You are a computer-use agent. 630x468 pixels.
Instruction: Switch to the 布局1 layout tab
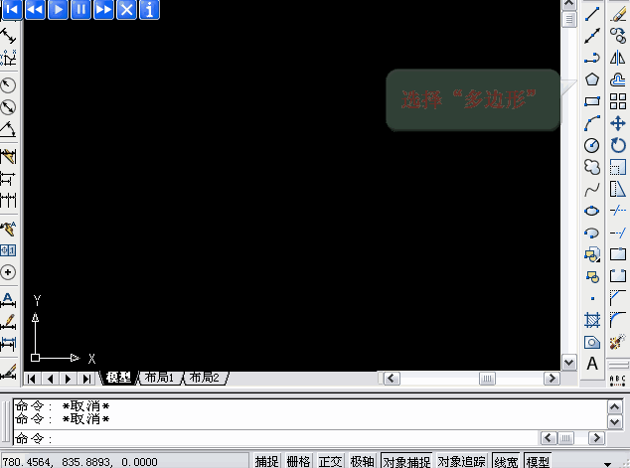pyautogui.click(x=159, y=378)
